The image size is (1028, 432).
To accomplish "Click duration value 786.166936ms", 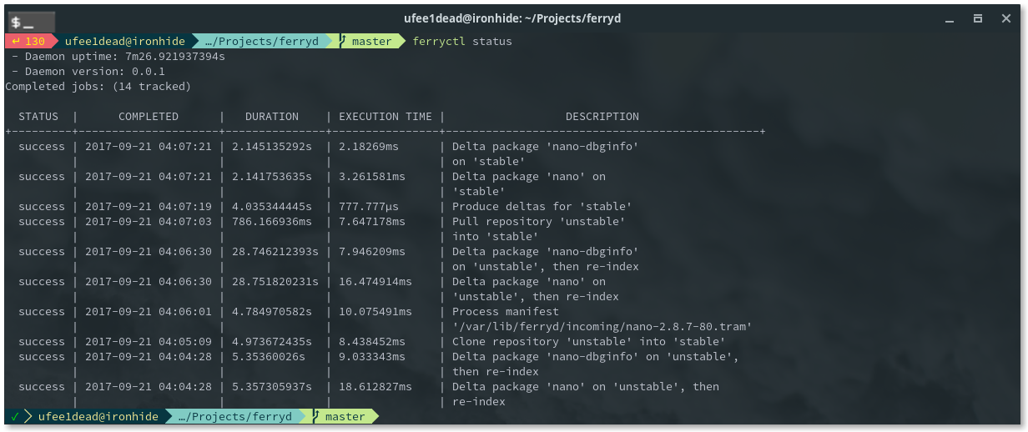I will [x=272, y=221].
